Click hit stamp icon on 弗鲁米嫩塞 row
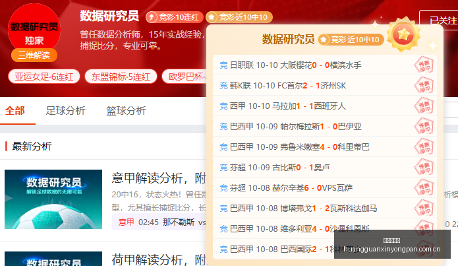The width and height of the screenshot is (458, 266). [424, 147]
